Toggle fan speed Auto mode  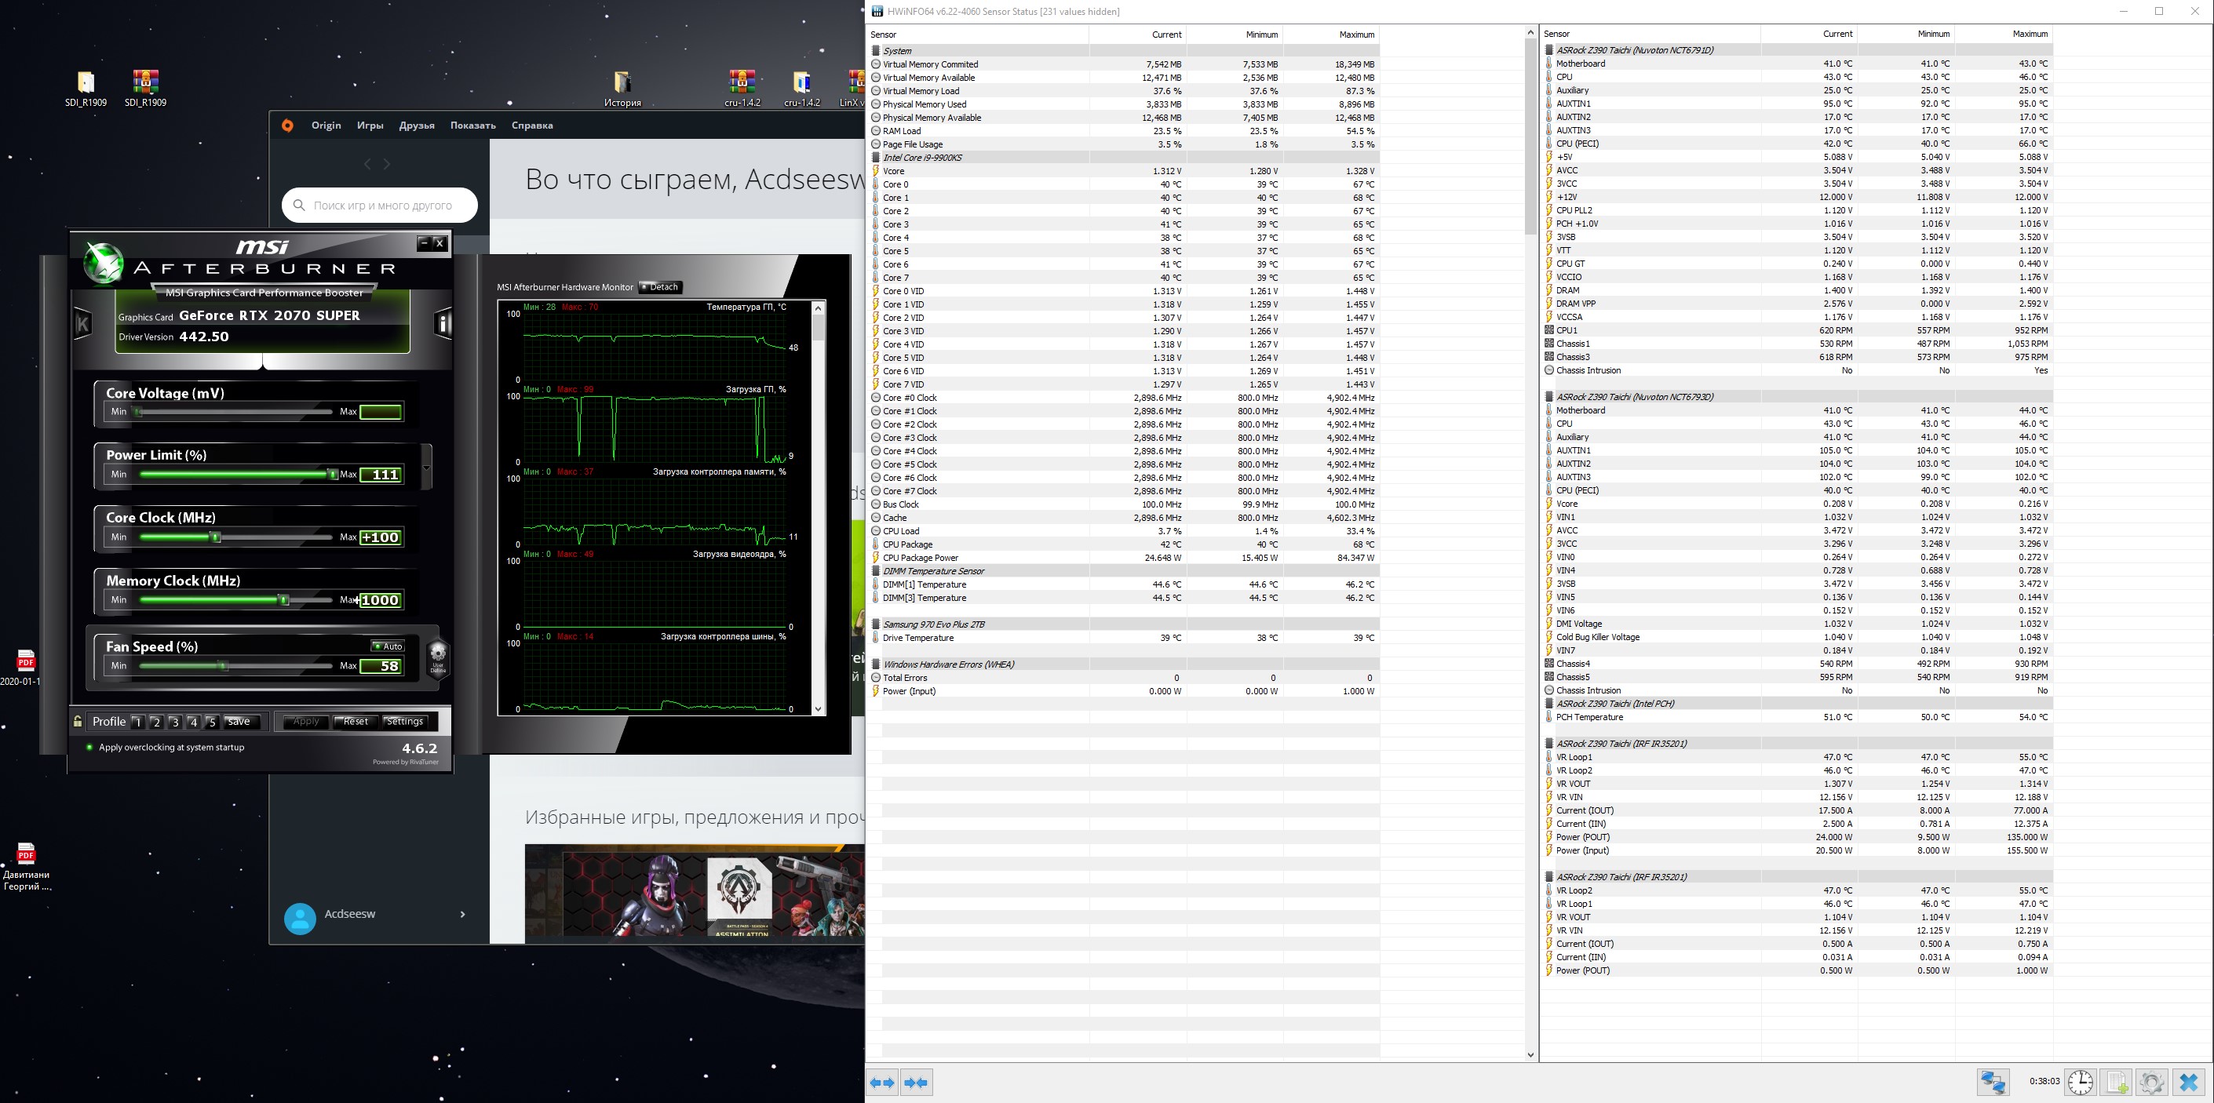(x=388, y=646)
